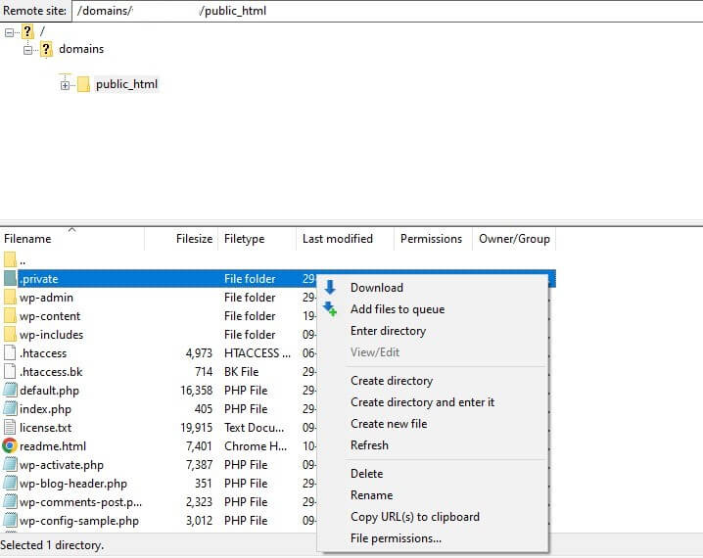Select the public_html tree label
The image size is (703, 558).
pos(126,84)
